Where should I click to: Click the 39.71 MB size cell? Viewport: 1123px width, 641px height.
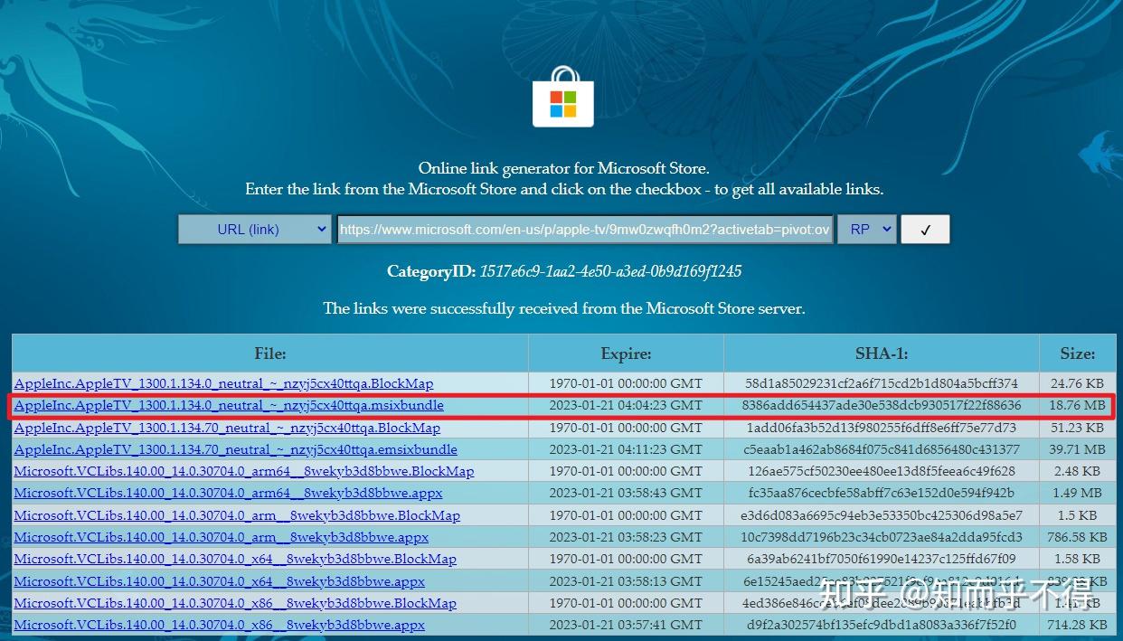pos(1078,449)
